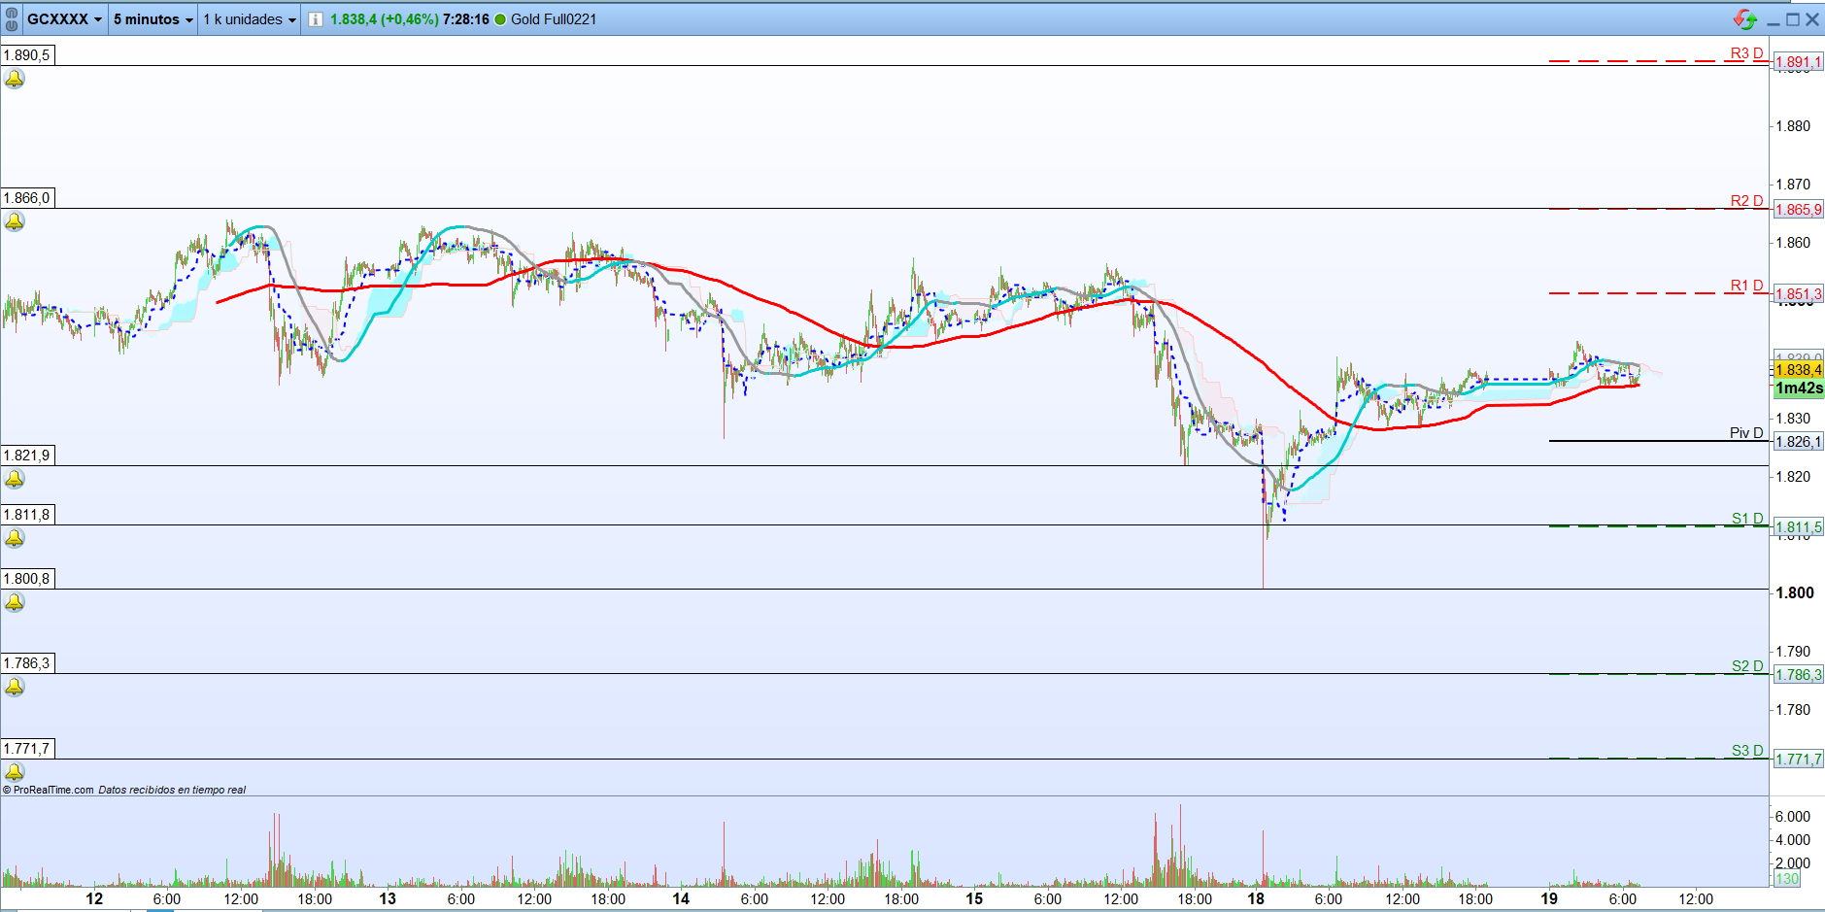
Task: Select the 1.771,7 line label on left
Action: [27, 749]
